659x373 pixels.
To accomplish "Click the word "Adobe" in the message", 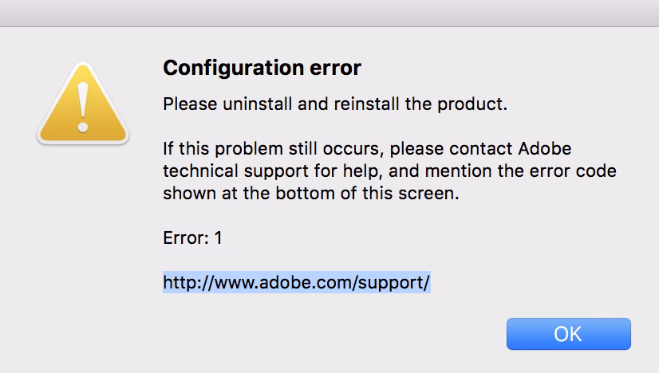I will click(545, 149).
